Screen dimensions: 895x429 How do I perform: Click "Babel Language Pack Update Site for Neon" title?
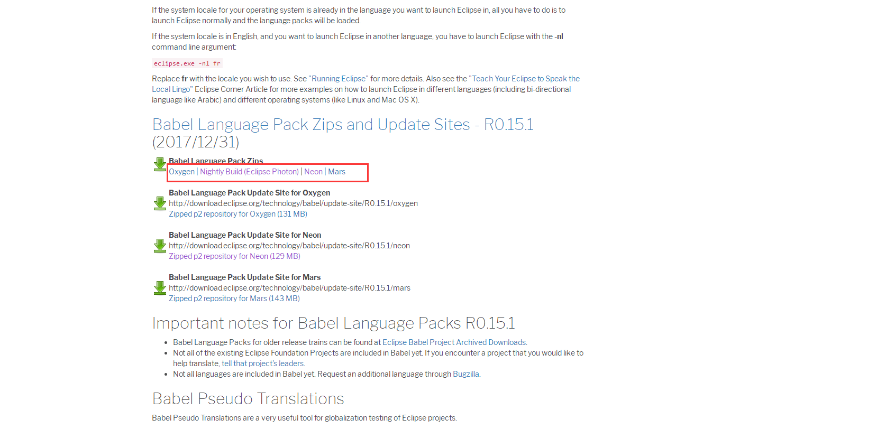245,235
